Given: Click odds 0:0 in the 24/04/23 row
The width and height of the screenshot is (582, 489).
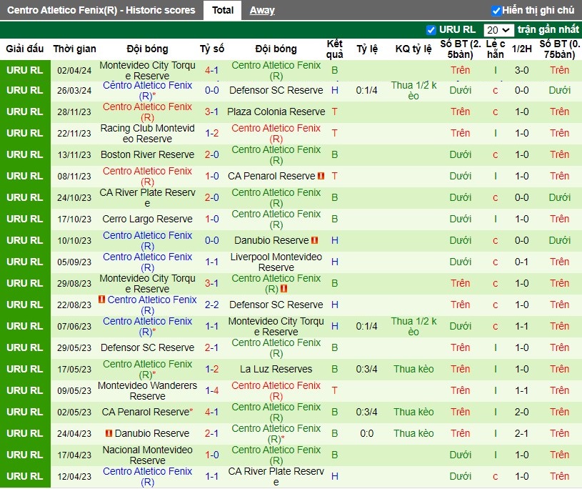Looking at the screenshot, I should [367, 433].
